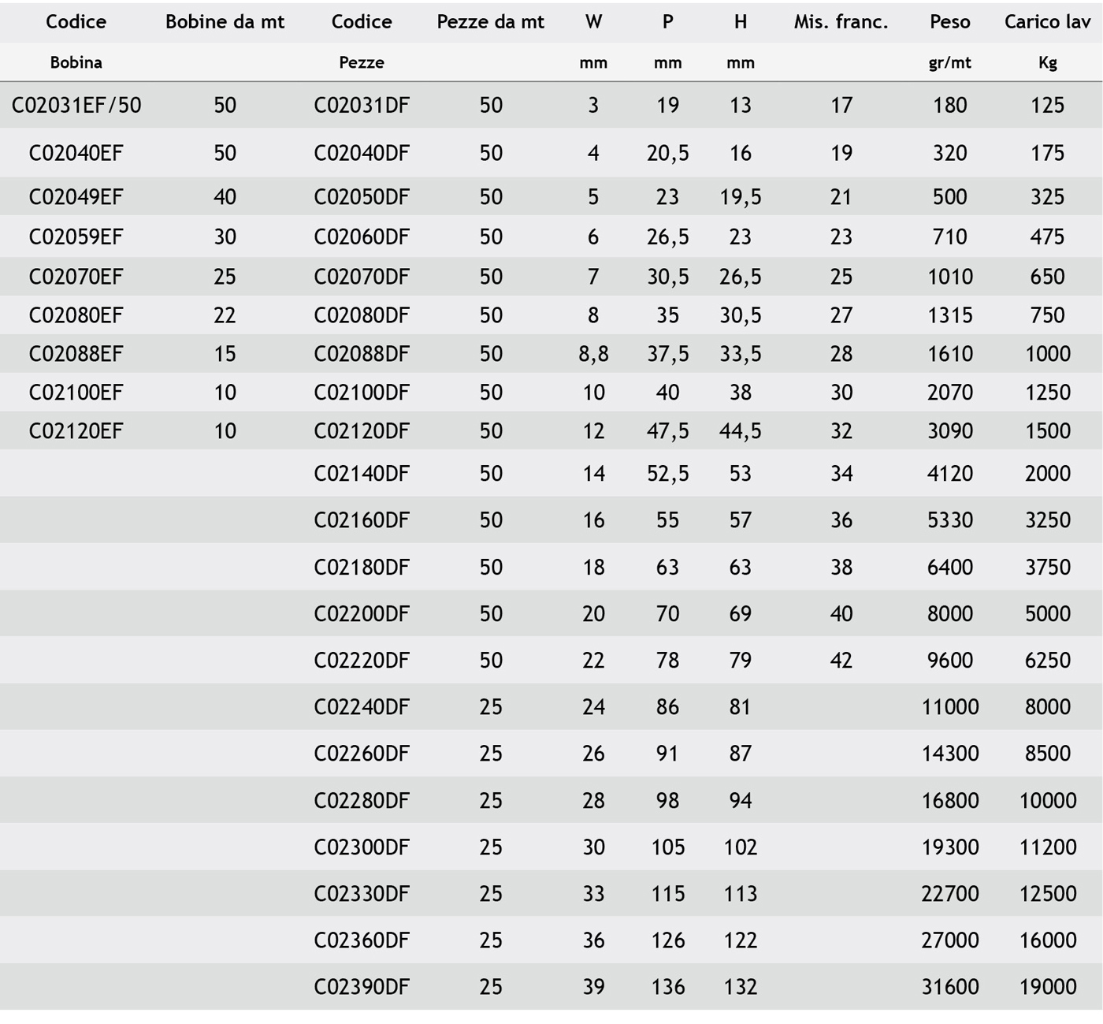Select the 'Mis. franc.' column header
Image resolution: width=1103 pixels, height=1024 pixels.
pos(841,22)
